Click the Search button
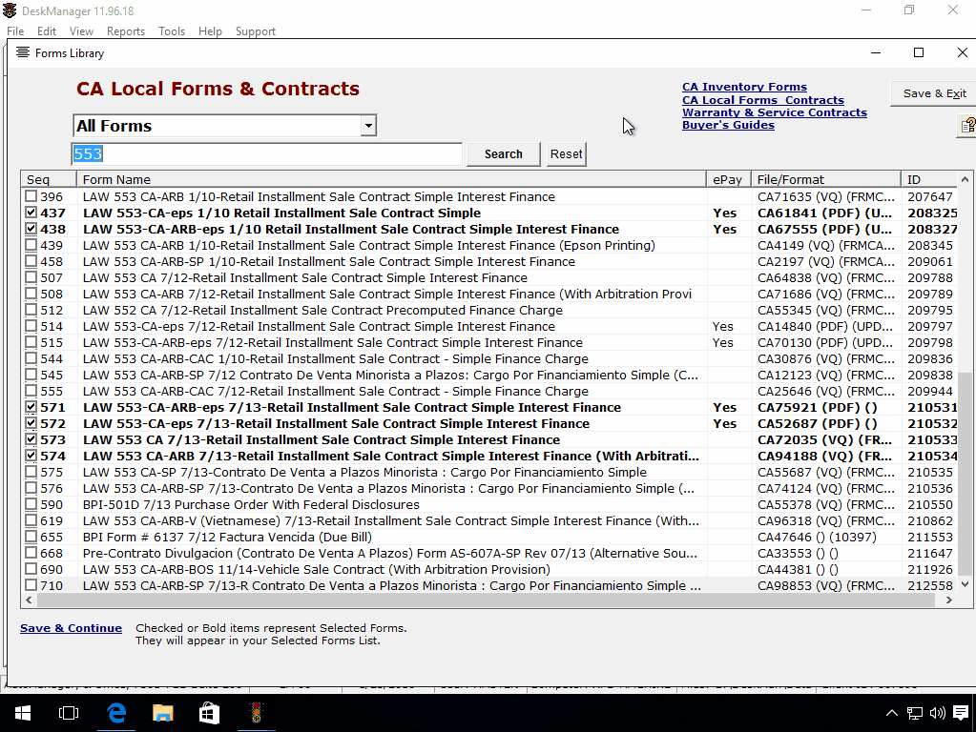This screenshot has height=732, width=976. click(x=503, y=153)
